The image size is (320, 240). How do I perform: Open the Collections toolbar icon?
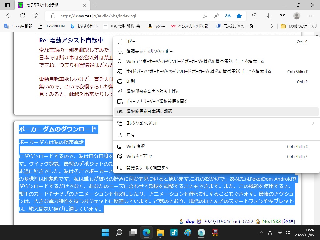point(255,16)
